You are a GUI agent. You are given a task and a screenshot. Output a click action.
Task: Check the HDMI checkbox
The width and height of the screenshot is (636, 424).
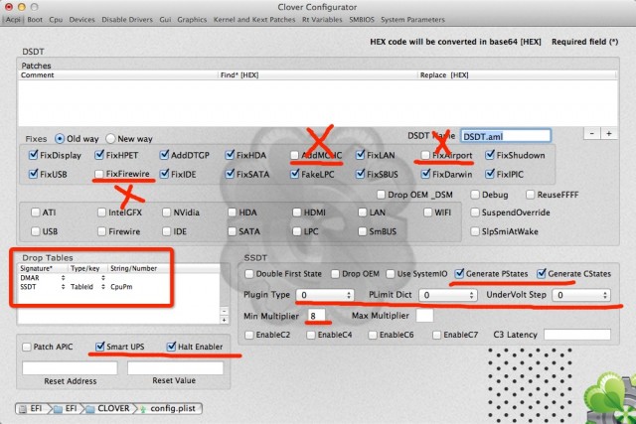(297, 212)
